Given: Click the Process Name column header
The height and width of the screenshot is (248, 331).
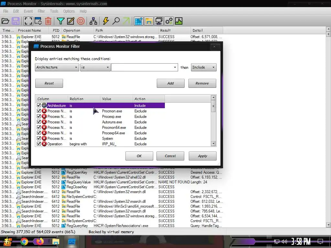Looking at the screenshot, I should (32, 30).
